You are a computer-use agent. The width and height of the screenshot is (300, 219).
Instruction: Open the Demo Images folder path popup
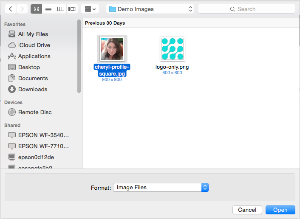pyautogui.click(x=150, y=9)
